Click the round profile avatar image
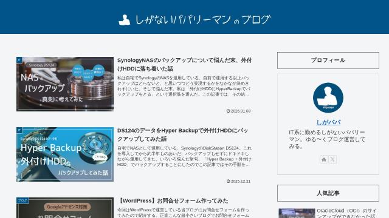 click(x=328, y=97)
